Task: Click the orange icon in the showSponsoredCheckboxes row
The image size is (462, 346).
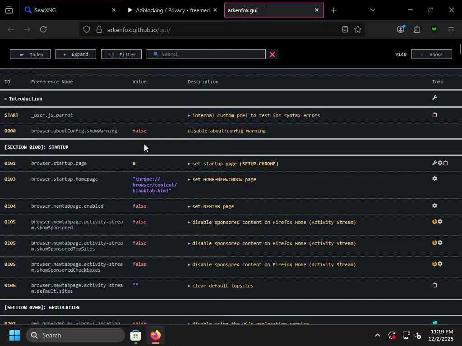Action: pos(434,264)
